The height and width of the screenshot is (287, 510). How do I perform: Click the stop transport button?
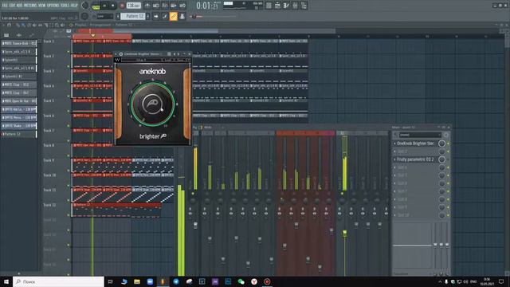pos(113,6)
